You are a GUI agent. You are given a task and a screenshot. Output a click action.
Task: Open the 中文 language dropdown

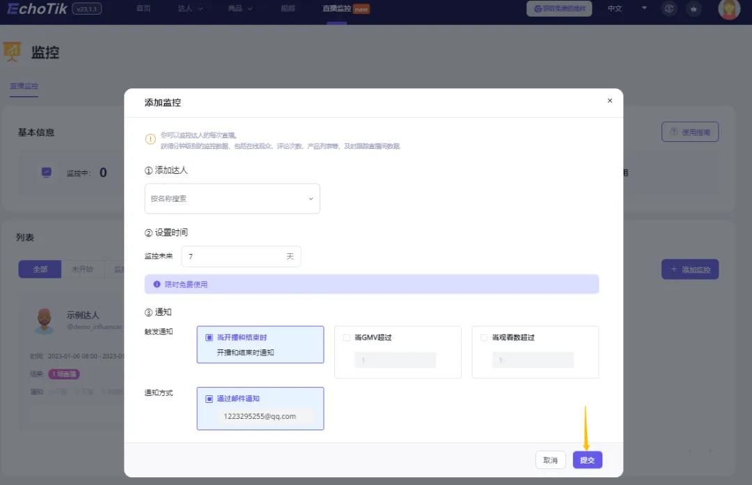(627, 8)
